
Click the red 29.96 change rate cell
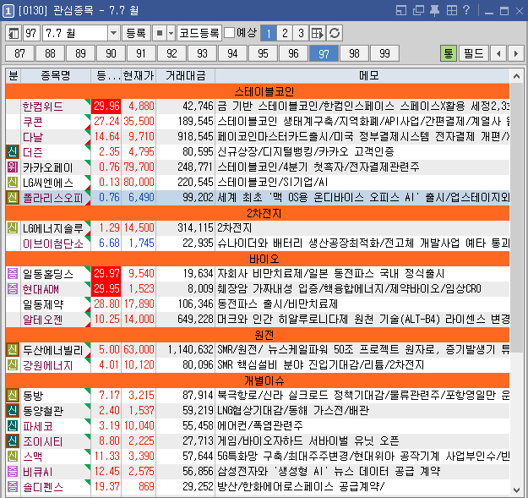click(106, 107)
